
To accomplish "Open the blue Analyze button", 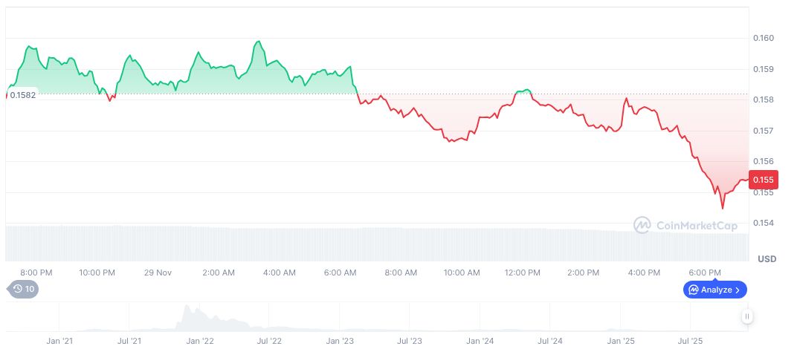I will tap(714, 290).
